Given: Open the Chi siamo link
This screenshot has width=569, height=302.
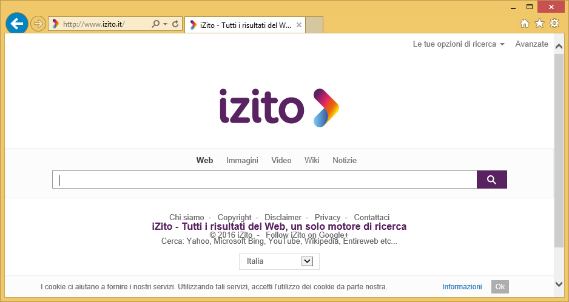Looking at the screenshot, I should [186, 218].
